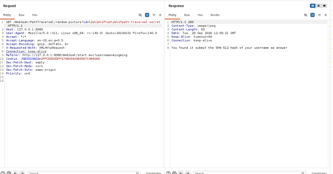Go to previous match in Response search
The height and width of the screenshot is (174, 333).
pos(181,173)
